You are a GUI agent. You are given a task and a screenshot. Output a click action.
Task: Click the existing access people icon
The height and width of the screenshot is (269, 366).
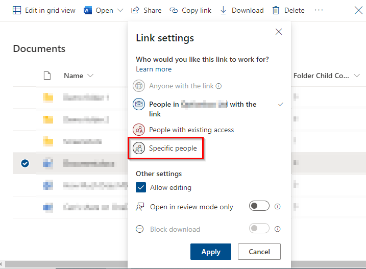139,130
